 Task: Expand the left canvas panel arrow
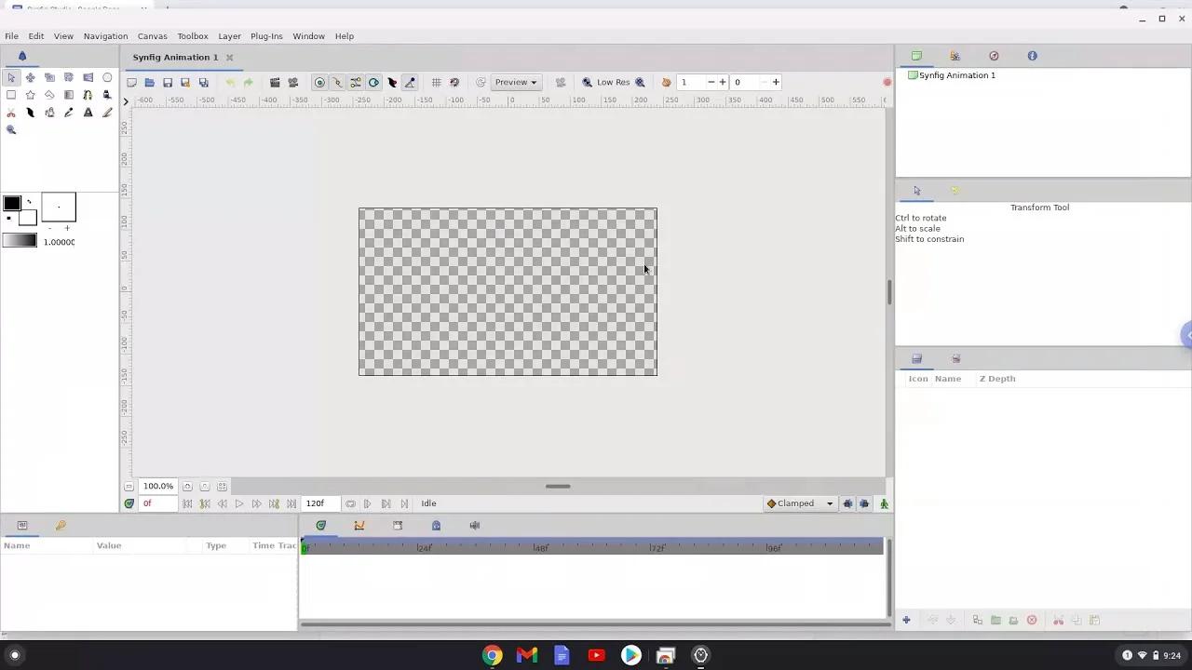pos(126,101)
